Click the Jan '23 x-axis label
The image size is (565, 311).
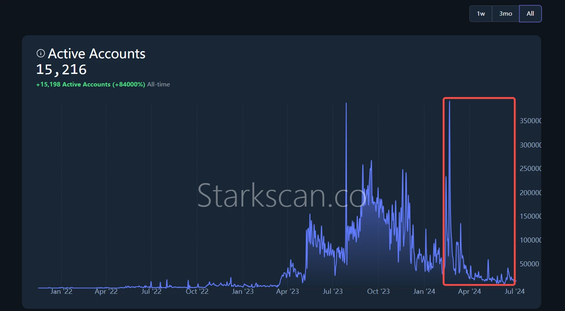(x=243, y=291)
